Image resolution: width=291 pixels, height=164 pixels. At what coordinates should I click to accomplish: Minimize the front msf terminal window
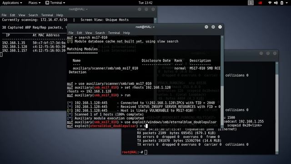point(206,27)
